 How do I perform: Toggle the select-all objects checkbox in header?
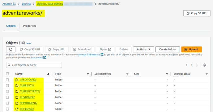(x=7, y=74)
